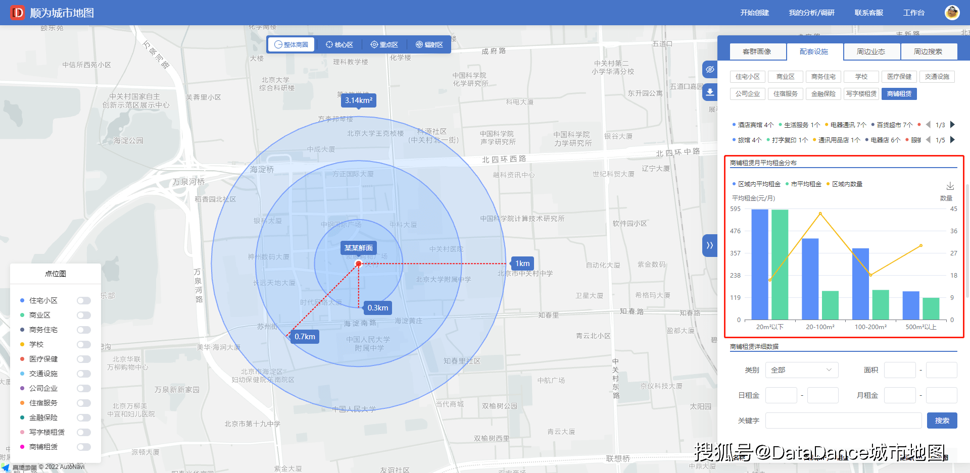
Task: Click 区域内平均租金 legend color dot
Action: tap(734, 184)
